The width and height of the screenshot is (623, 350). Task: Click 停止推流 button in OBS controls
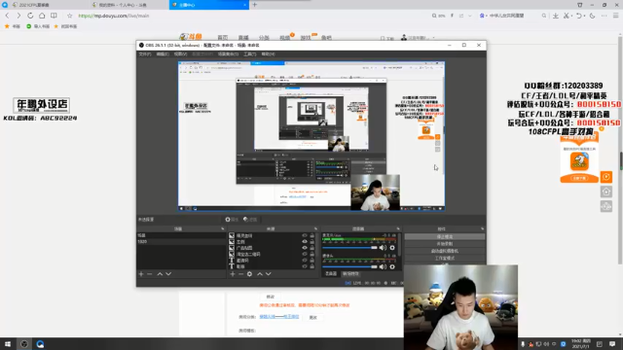click(x=445, y=236)
